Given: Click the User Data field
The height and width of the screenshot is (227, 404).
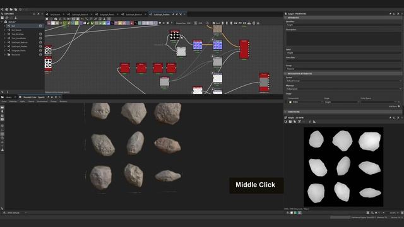Looking at the screenshot, I should (343, 61).
